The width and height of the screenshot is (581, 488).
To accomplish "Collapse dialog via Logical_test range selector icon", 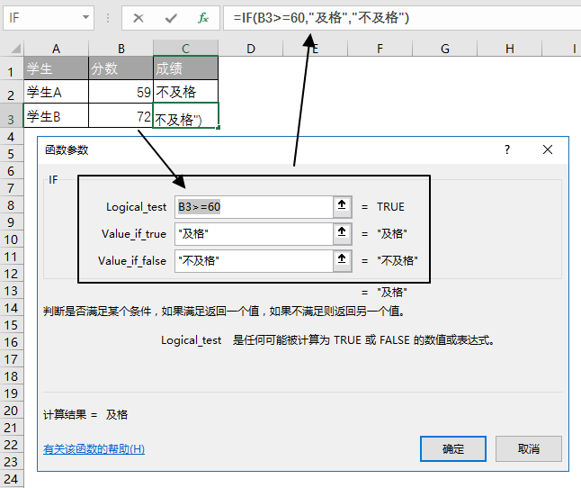I will click(x=342, y=206).
